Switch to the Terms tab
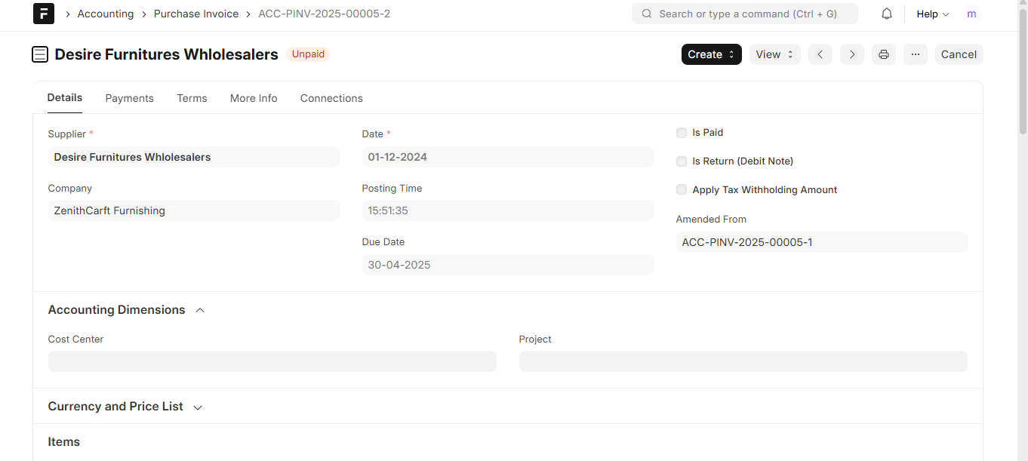The width and height of the screenshot is (1028, 461). 192,98
